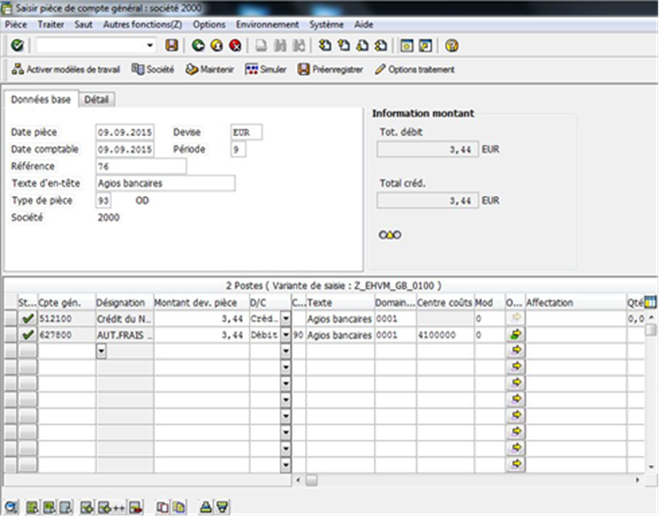Click the Generate shortcut icon
662x518 pixels.
click(x=425, y=45)
